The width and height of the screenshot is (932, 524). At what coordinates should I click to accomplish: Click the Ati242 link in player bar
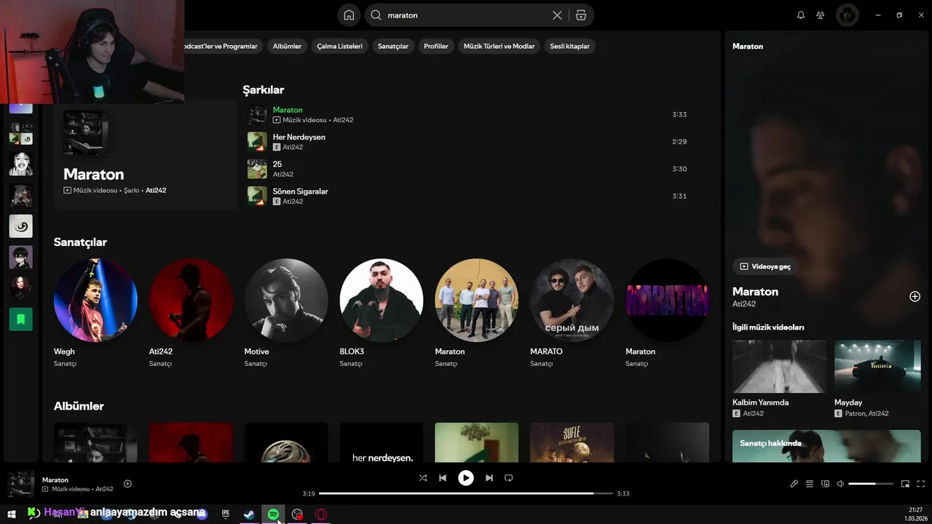click(x=104, y=489)
